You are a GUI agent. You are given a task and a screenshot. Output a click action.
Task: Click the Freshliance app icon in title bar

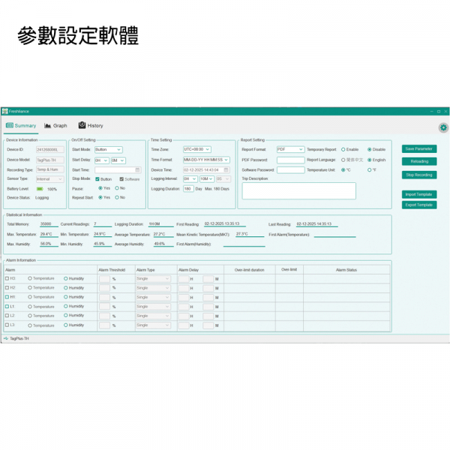4,111
